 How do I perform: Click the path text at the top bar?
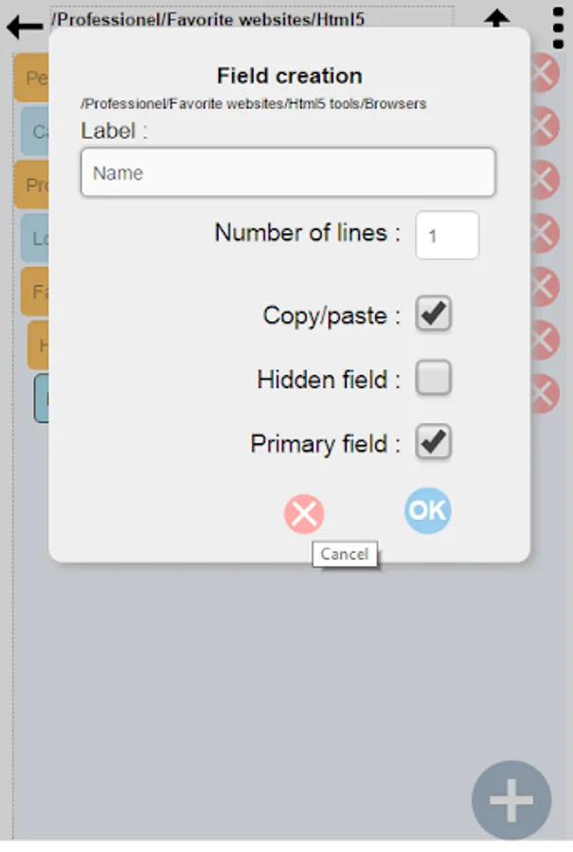[208, 18]
